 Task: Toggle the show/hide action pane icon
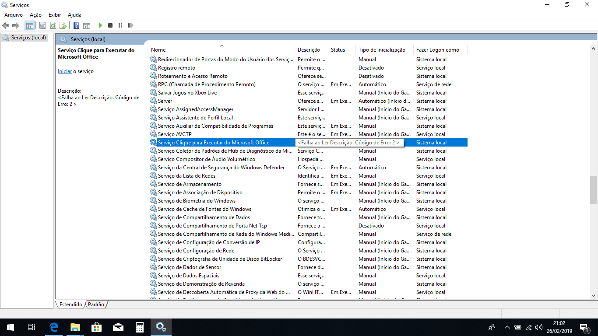87,25
